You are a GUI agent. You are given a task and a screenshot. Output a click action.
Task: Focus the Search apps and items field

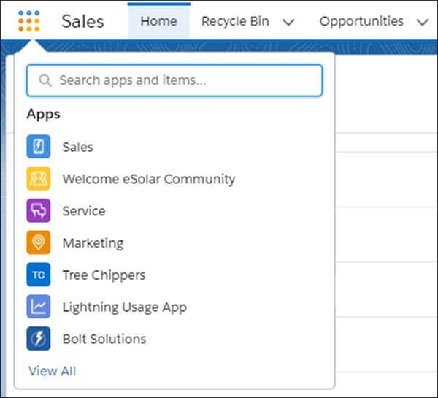174,80
